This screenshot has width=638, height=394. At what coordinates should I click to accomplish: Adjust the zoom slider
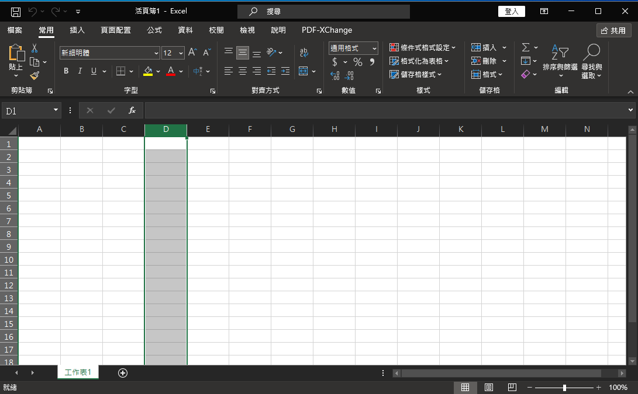[564, 387]
